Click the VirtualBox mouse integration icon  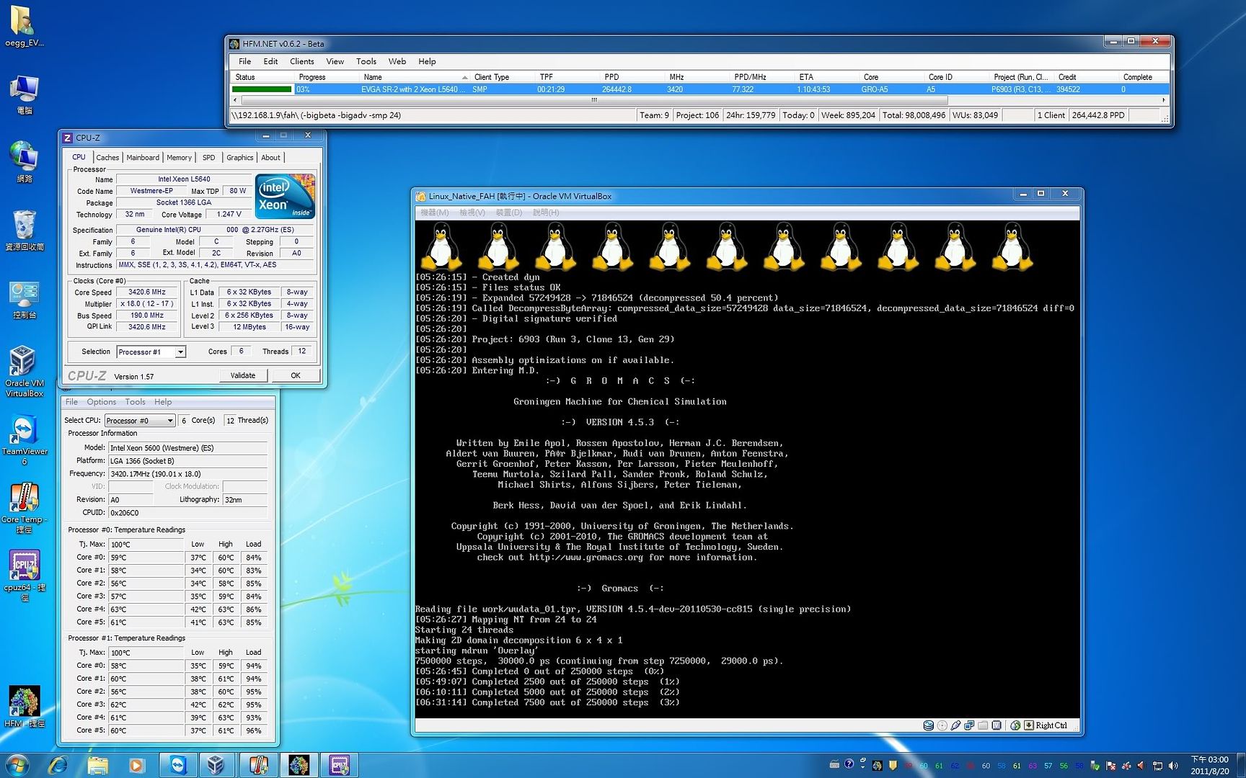pos(1015,725)
